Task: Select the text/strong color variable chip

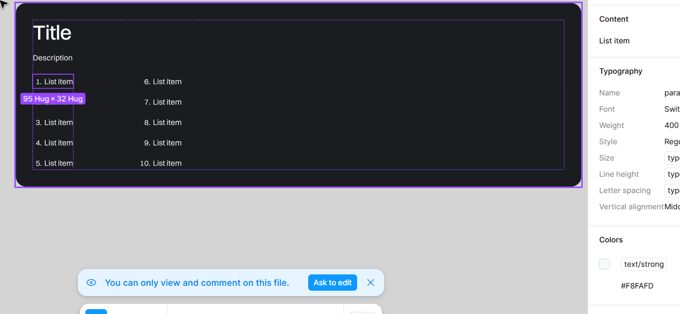Action: click(x=644, y=264)
